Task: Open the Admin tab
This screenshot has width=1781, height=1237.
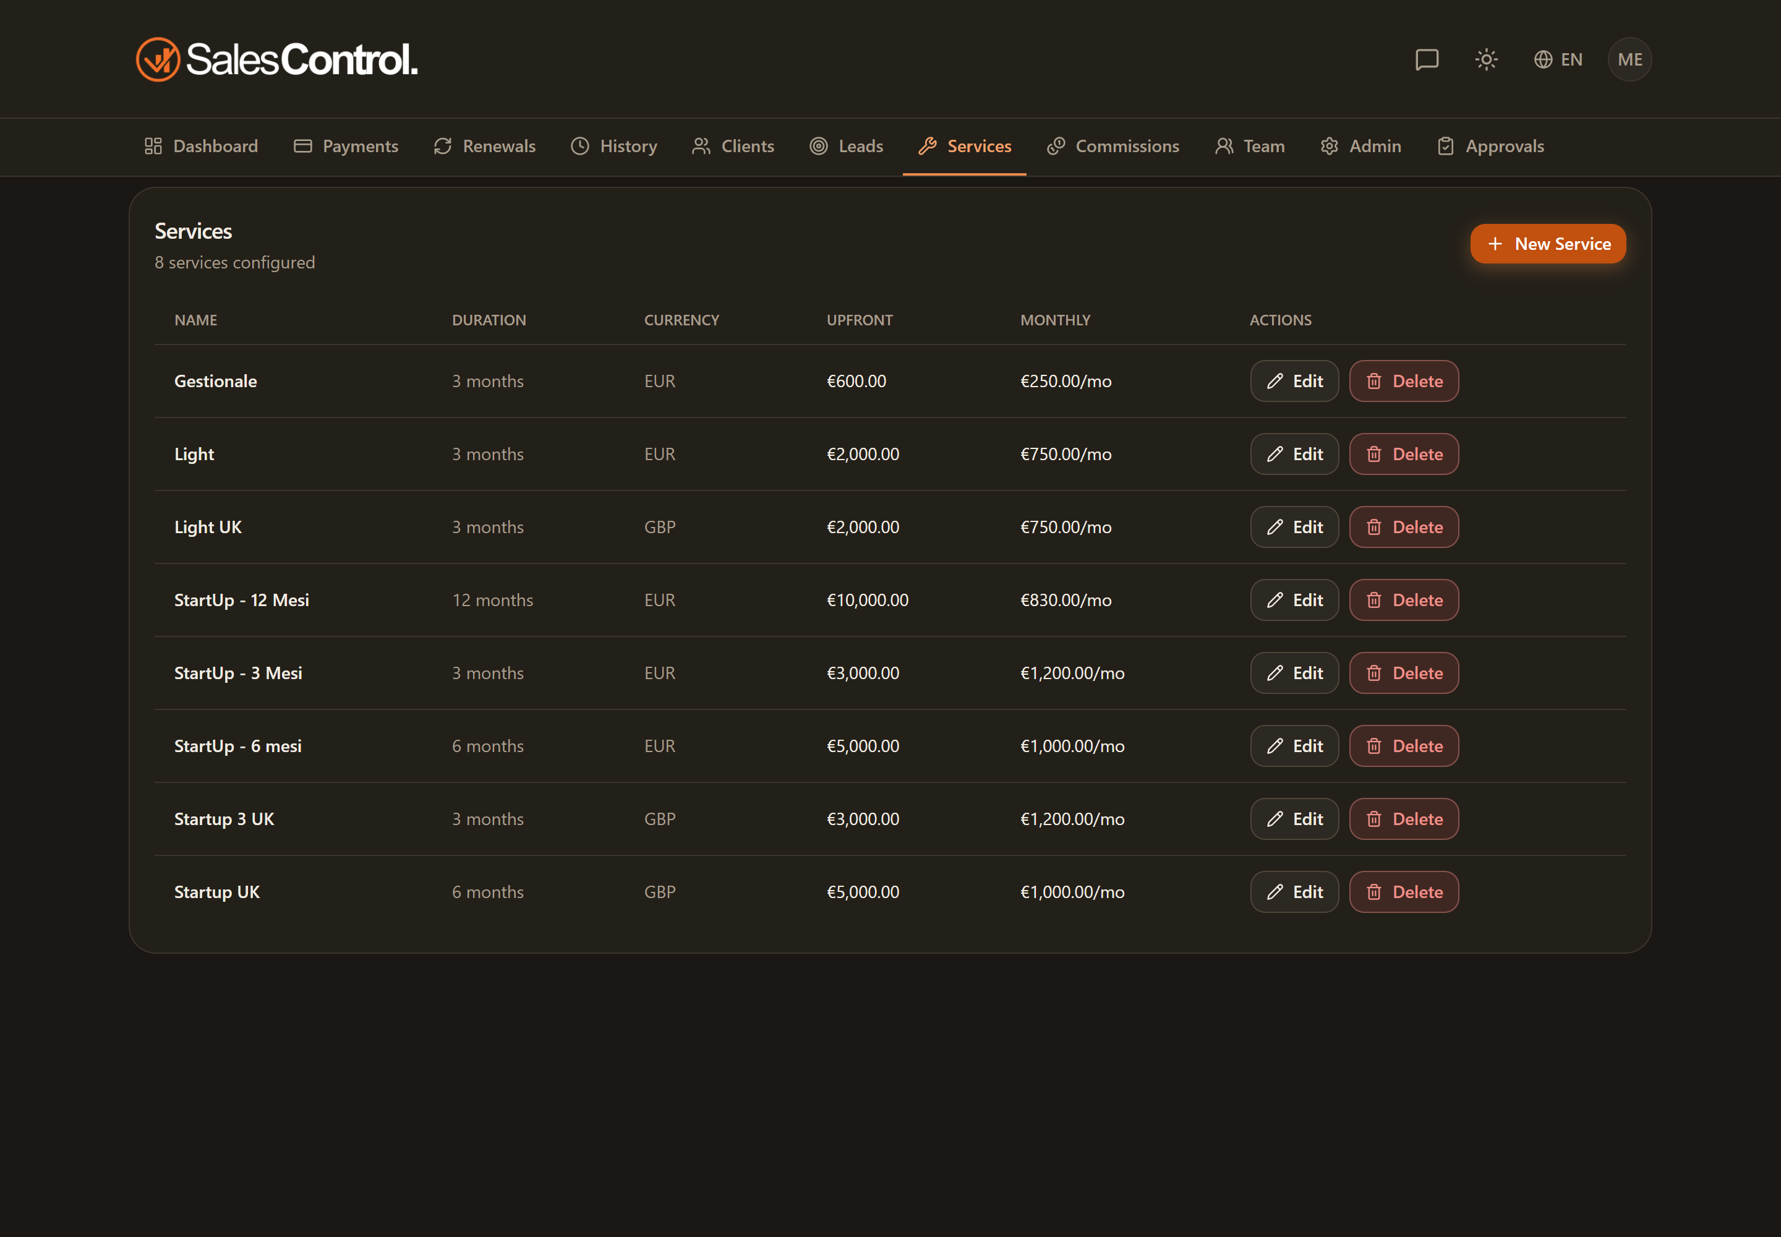Action: 1360,147
